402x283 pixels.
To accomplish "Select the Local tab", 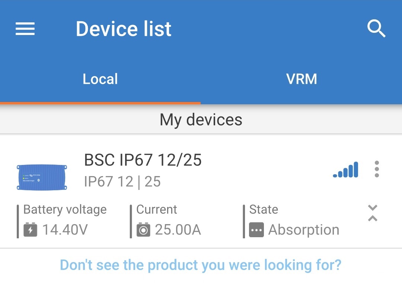I will [100, 79].
